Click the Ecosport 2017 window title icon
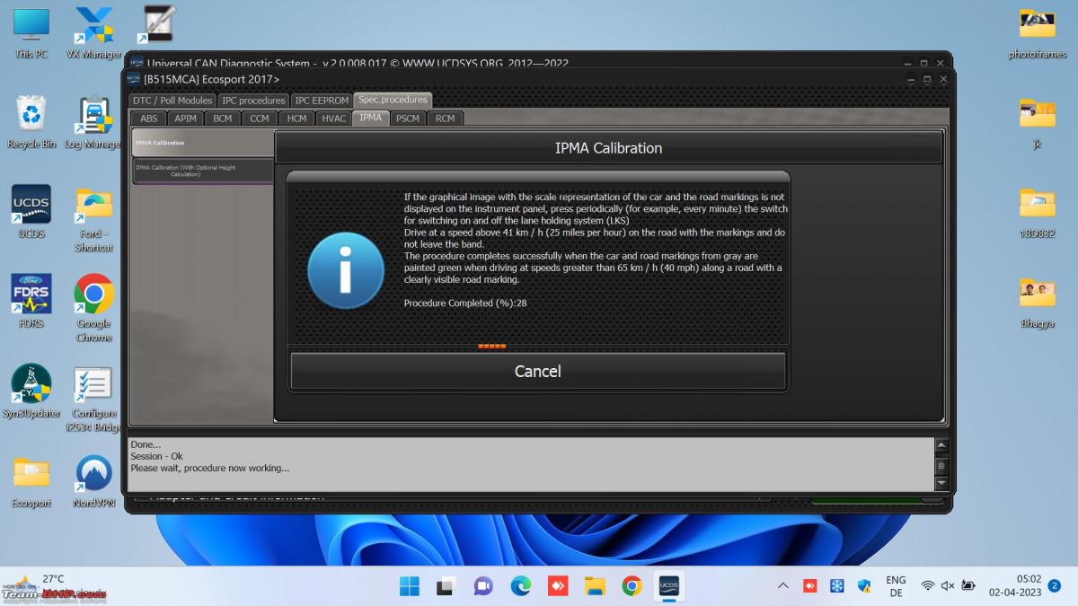 [134, 78]
